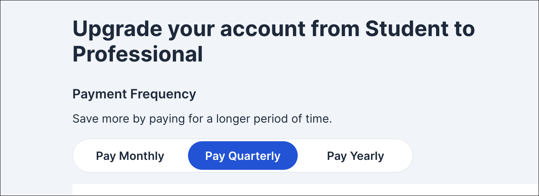Click the word "Save" in the description

[x=83, y=119]
